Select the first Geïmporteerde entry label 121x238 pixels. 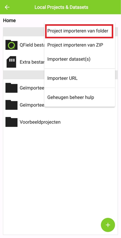click(32, 88)
